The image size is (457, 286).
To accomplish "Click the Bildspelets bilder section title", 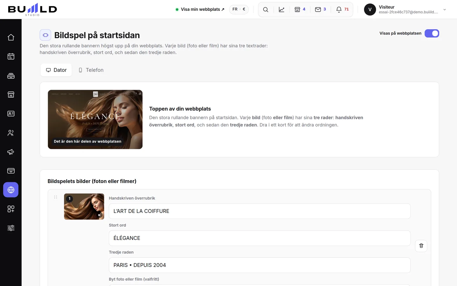I will coord(92,181).
